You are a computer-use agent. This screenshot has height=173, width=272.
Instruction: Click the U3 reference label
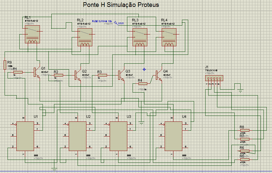click(129, 117)
